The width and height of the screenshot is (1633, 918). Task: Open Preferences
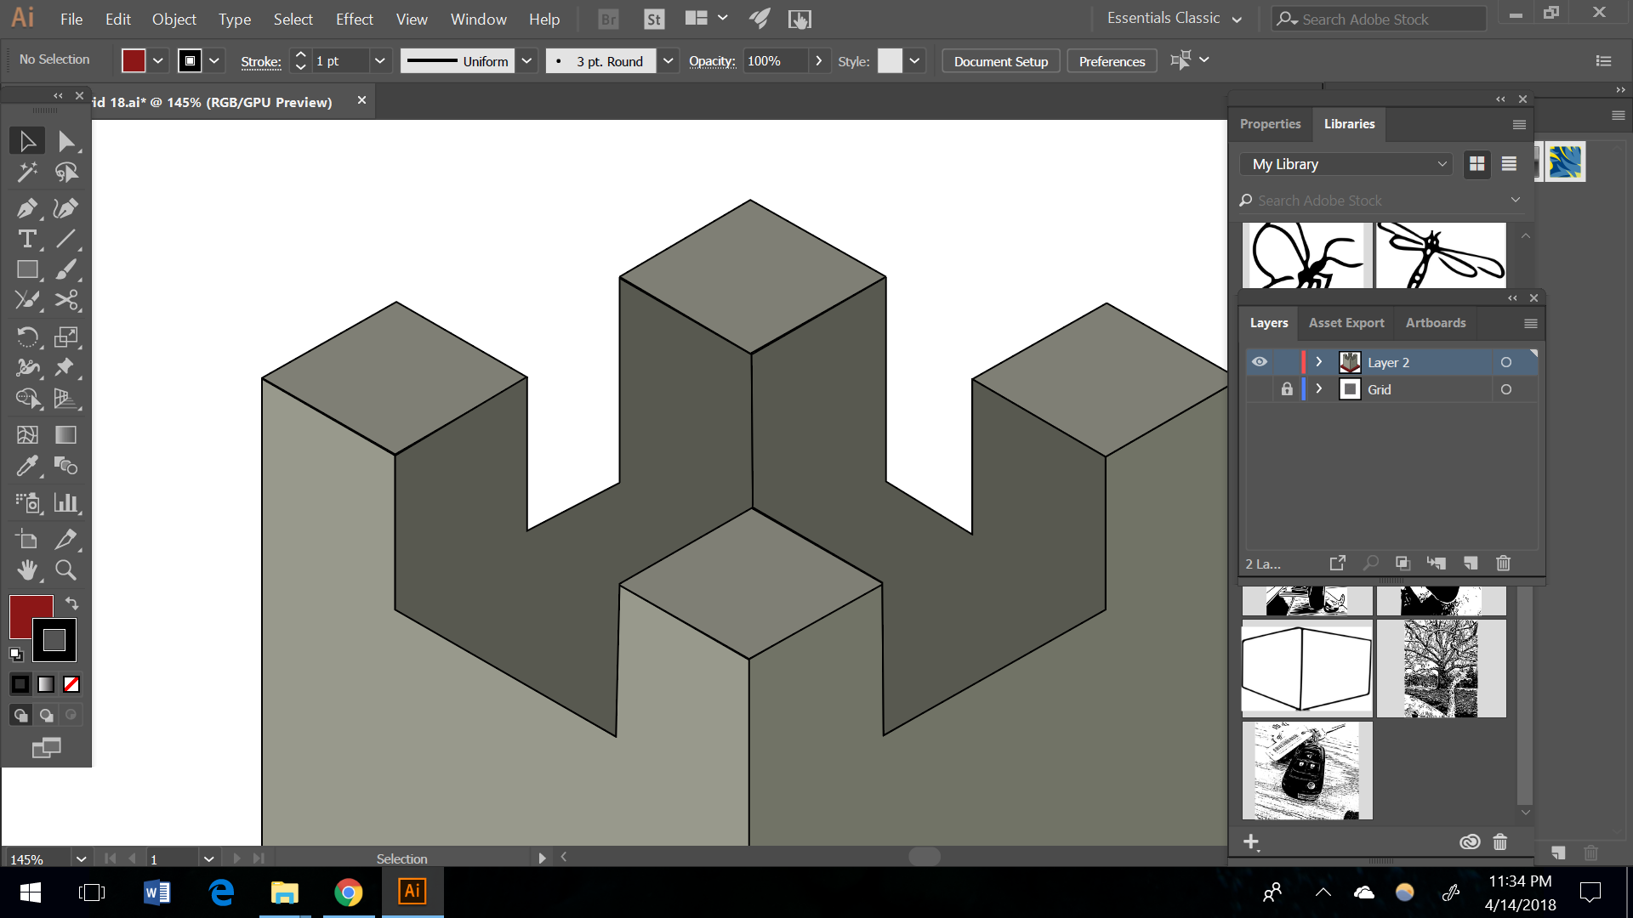(1111, 60)
